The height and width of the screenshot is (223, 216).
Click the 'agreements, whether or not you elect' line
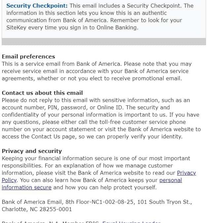pos(91,78)
